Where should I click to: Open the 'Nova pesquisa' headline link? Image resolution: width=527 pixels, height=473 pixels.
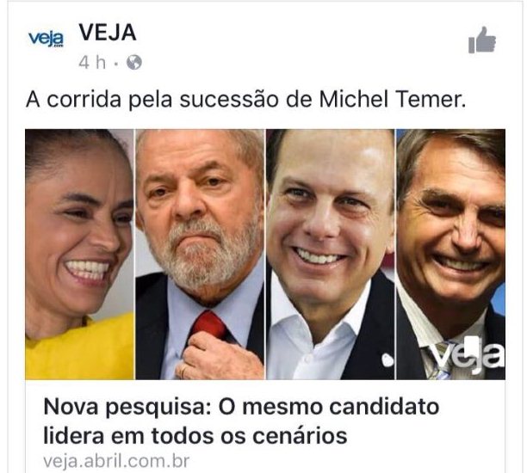click(241, 421)
